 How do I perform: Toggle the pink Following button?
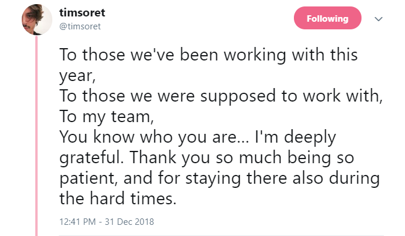tap(327, 19)
